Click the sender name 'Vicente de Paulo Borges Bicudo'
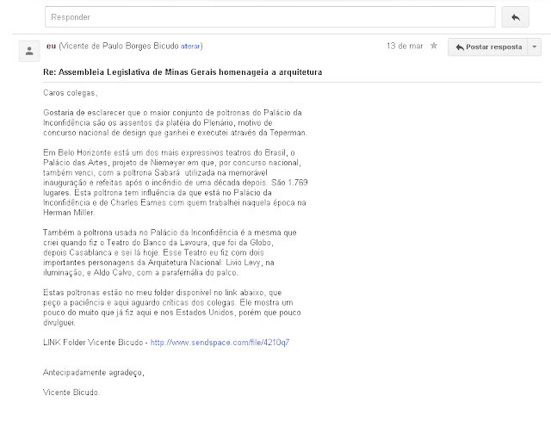 point(120,46)
